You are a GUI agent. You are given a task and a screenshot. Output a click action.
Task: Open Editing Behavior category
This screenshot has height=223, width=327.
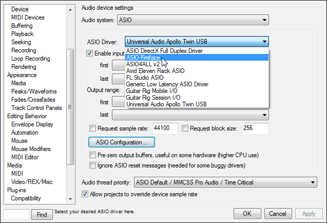click(x=27, y=116)
